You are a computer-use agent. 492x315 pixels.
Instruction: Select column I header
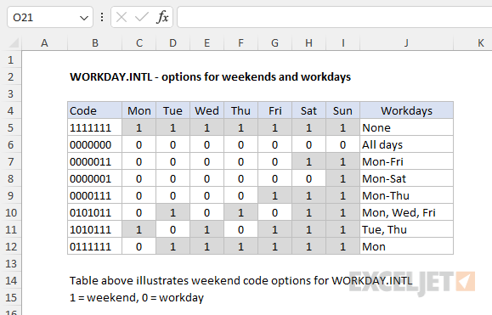click(x=343, y=43)
